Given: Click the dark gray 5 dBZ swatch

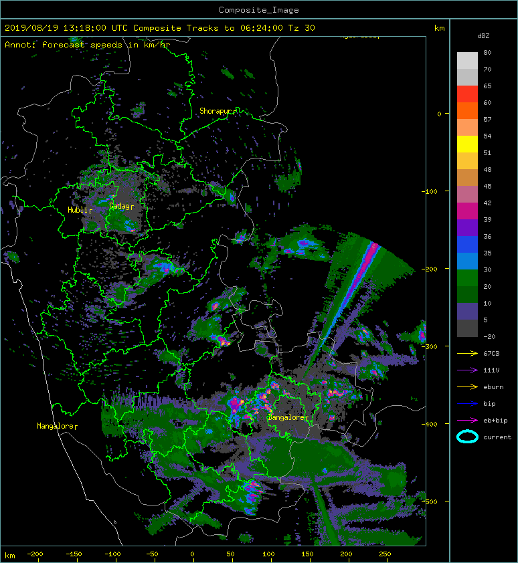Looking at the screenshot, I should pyautogui.click(x=467, y=328).
